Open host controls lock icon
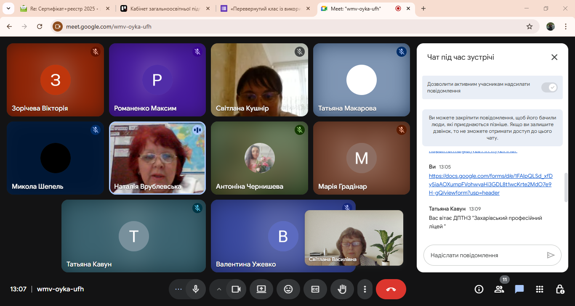The image size is (575, 306). pos(560,289)
